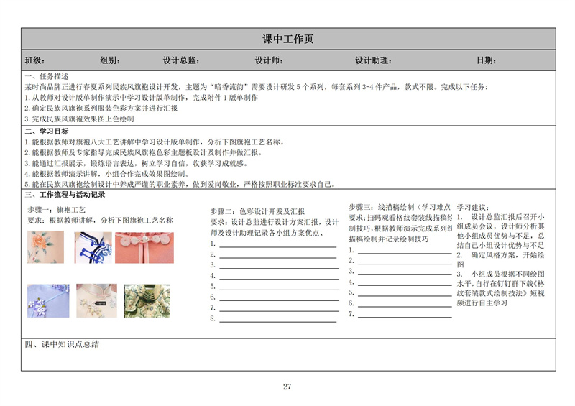Click task line '1.从教师对设计版单制作演示'

141,98
